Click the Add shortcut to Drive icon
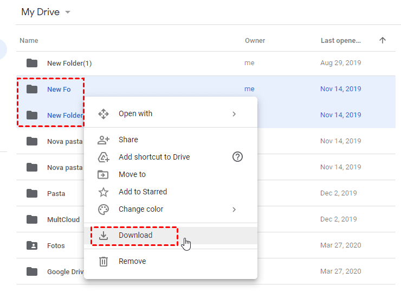This screenshot has width=401, height=291. click(x=103, y=157)
